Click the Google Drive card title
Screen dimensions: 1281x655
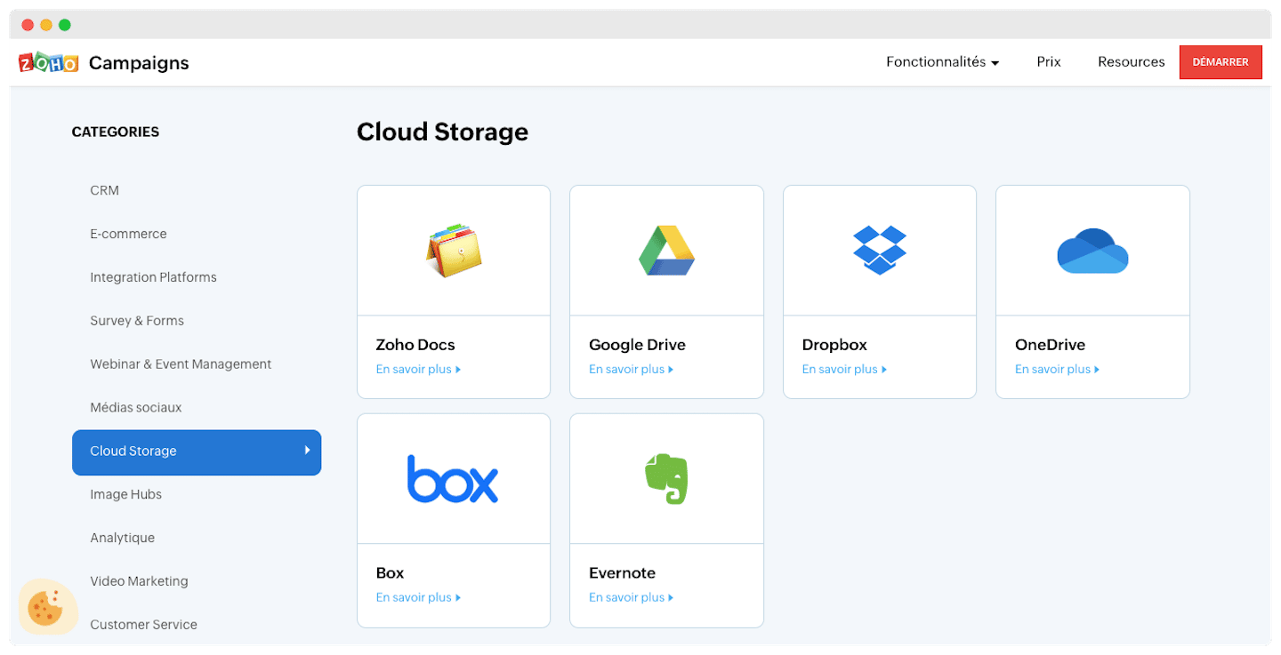637,345
